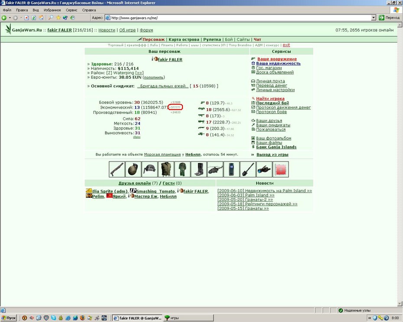Open the Пуск start button
This screenshot has width=403, height=322.
tap(9, 318)
